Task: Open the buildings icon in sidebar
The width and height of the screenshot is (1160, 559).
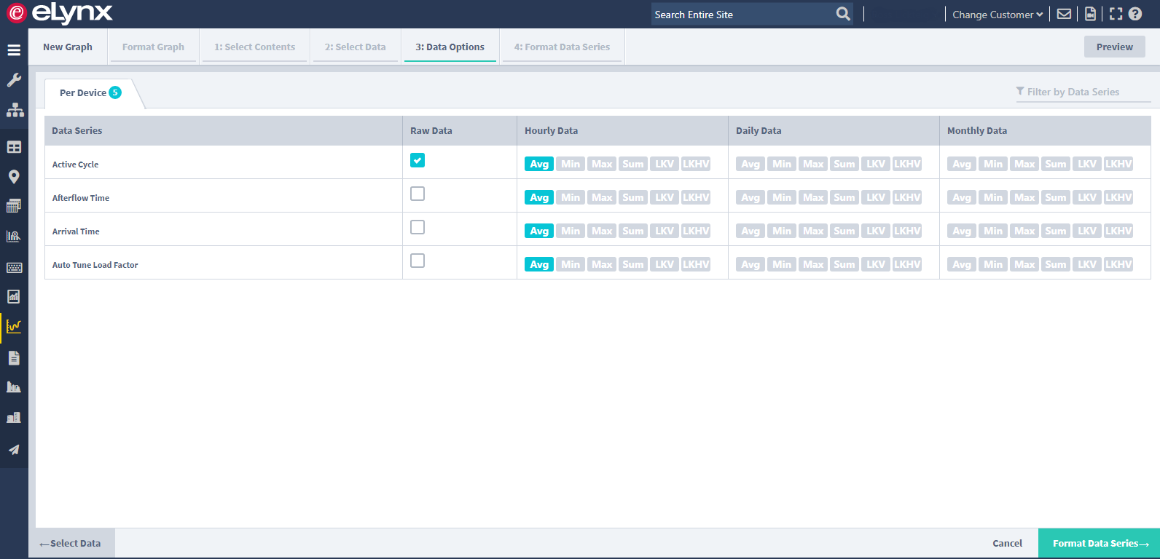Action: pos(14,418)
